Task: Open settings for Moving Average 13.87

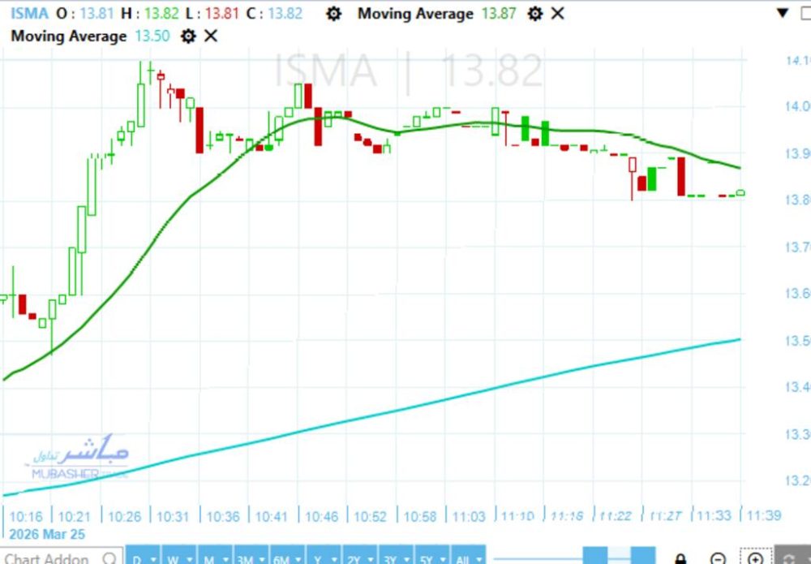Action: [534, 14]
